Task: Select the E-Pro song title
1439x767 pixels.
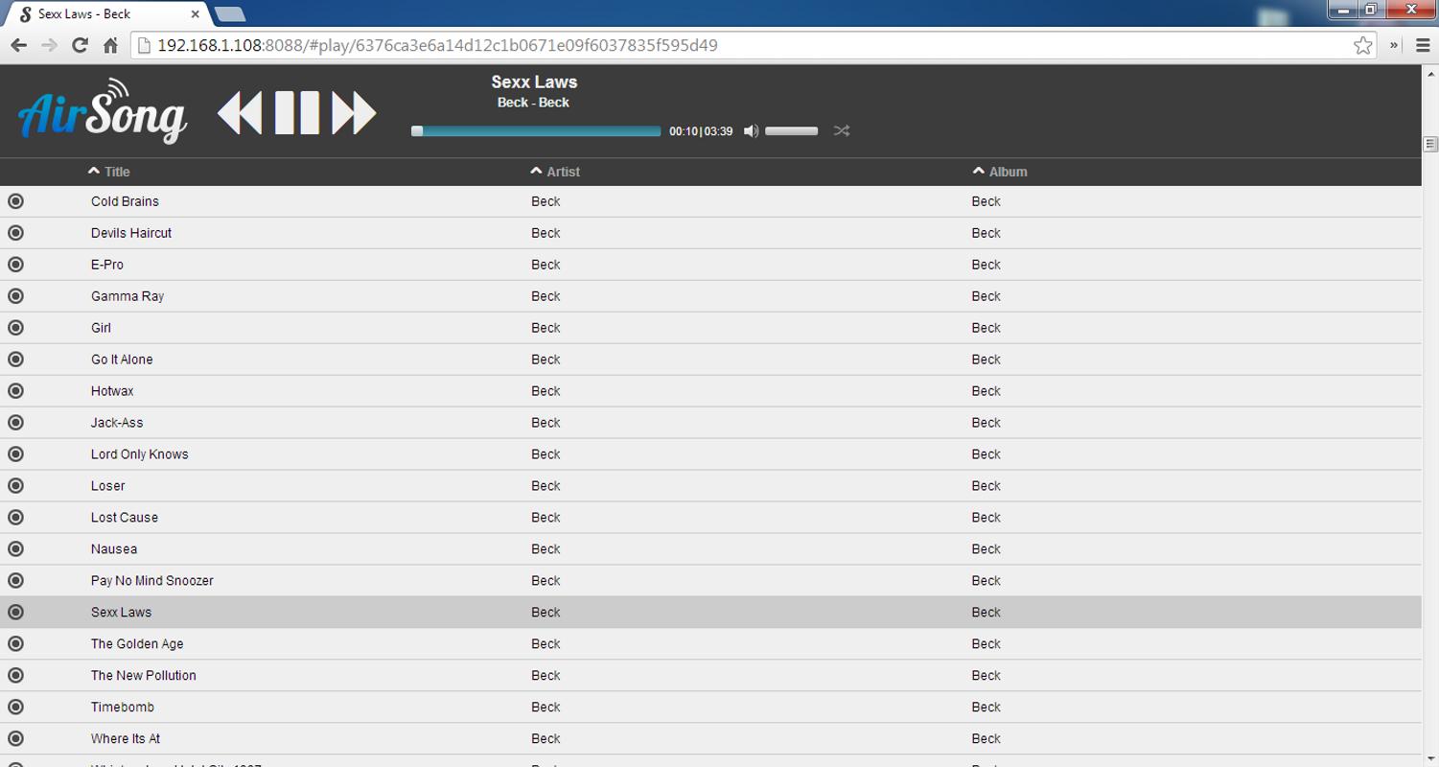Action: [x=107, y=265]
